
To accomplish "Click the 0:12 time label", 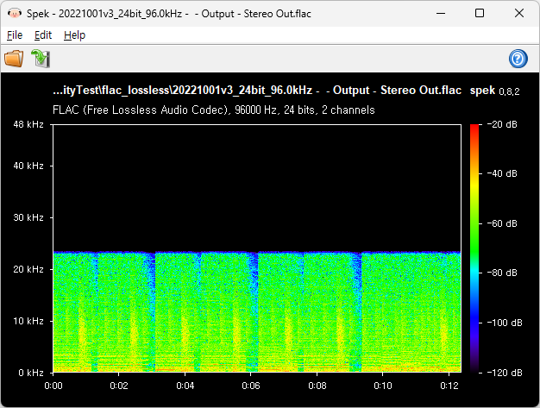I will pos(449,386).
